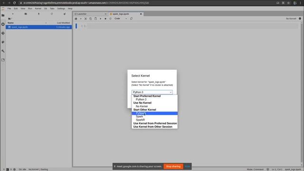Open the Tabs menu
Image resolution: width=304 pixels, height=171 pixels.
(52, 9)
